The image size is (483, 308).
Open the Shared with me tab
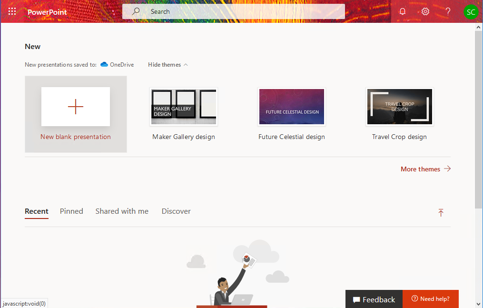pyautogui.click(x=122, y=211)
